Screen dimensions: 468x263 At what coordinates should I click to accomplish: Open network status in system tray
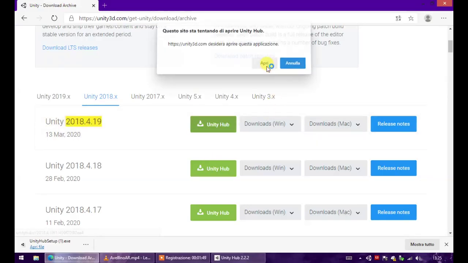(x=410, y=258)
